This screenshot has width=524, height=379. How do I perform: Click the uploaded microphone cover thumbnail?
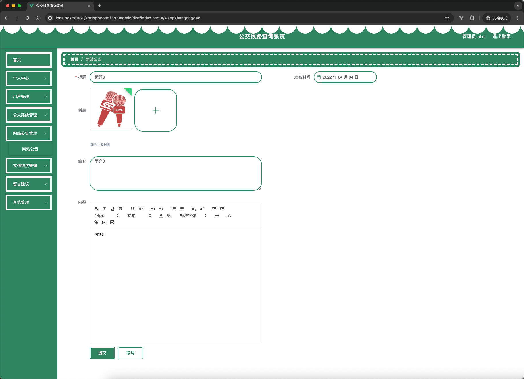pyautogui.click(x=111, y=109)
